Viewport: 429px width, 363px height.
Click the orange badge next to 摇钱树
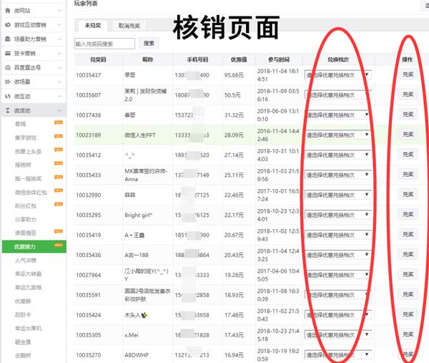tap(59, 163)
